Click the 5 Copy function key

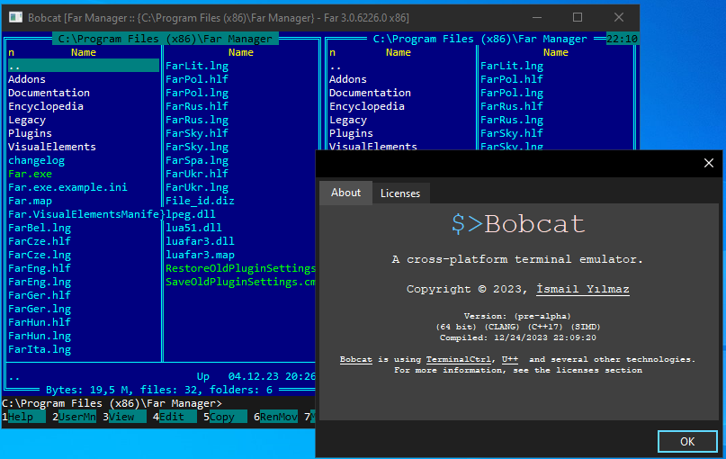[226, 417]
